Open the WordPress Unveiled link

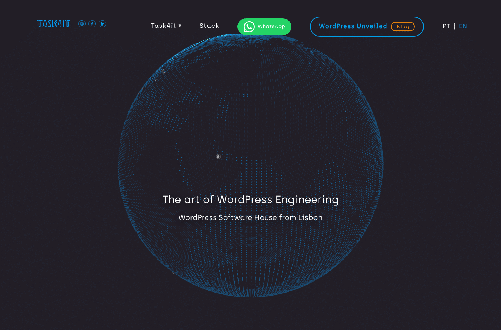(x=353, y=26)
